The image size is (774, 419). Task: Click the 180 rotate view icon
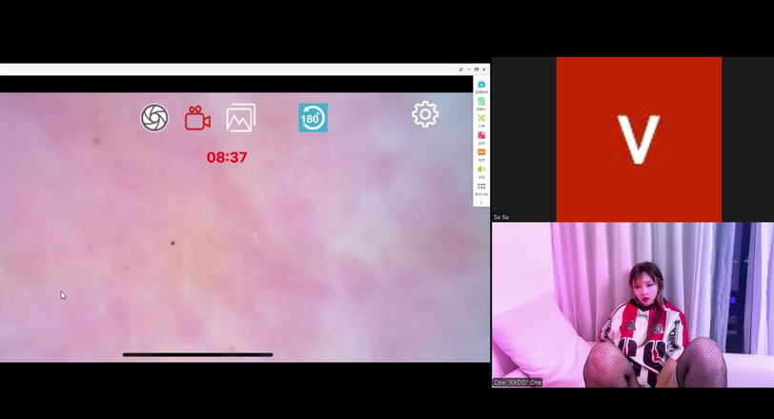pyautogui.click(x=313, y=117)
